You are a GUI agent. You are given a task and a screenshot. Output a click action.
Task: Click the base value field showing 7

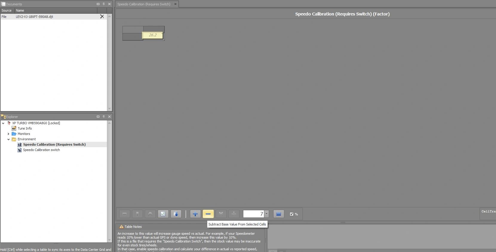click(254, 214)
